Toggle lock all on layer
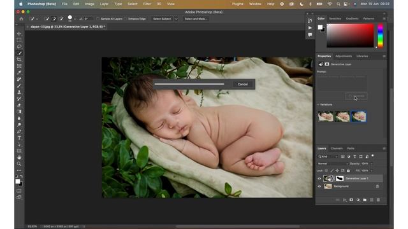The image size is (408, 229). point(348,170)
